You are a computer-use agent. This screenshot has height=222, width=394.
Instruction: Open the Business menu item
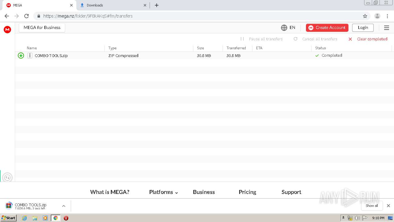[x=204, y=192]
